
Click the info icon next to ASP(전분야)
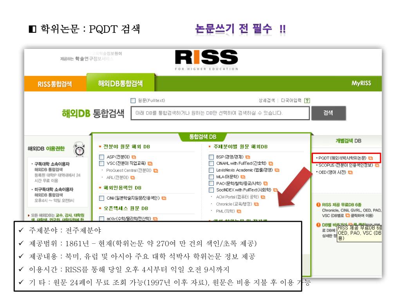(x=134, y=157)
